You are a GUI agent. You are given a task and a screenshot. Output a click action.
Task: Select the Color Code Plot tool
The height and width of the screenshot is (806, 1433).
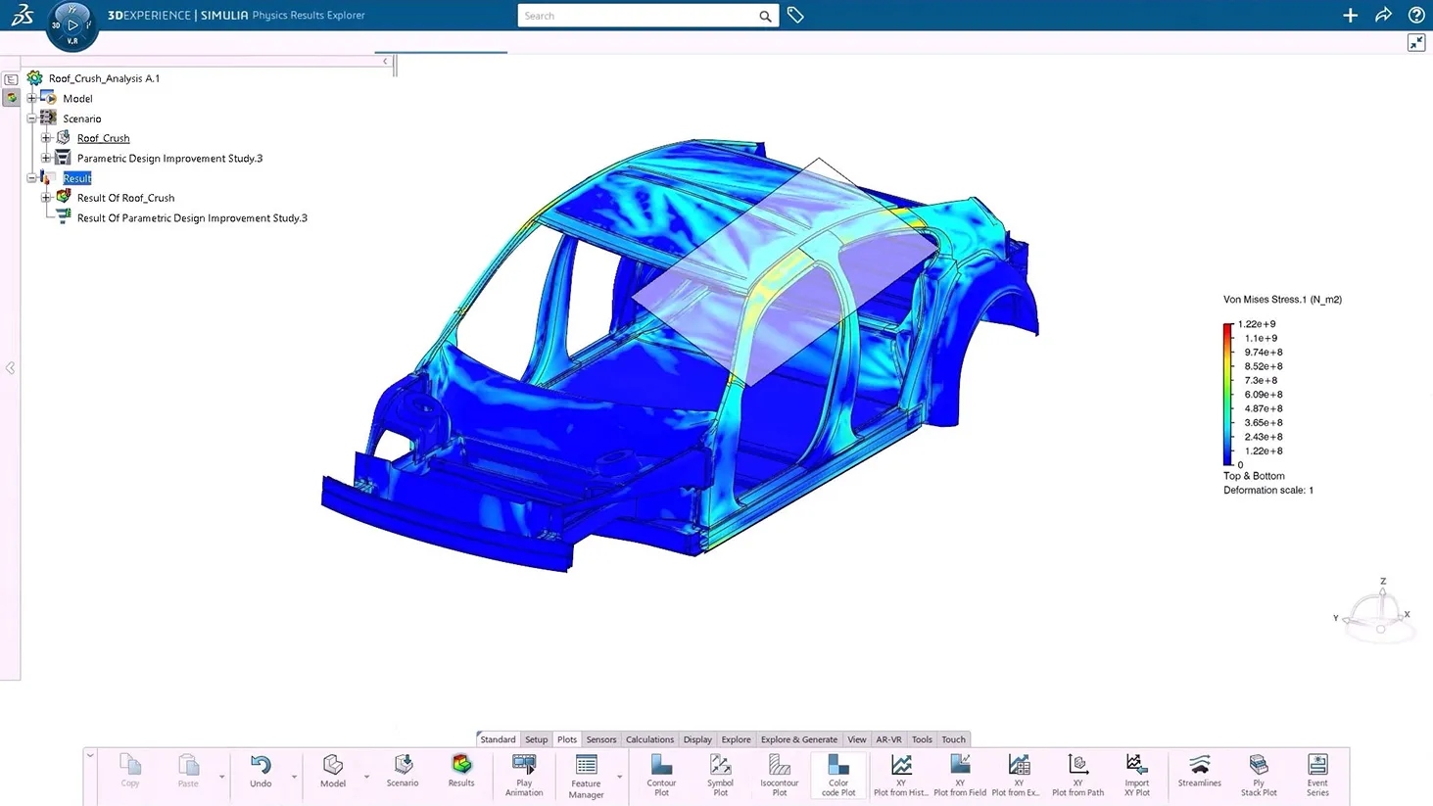click(838, 774)
